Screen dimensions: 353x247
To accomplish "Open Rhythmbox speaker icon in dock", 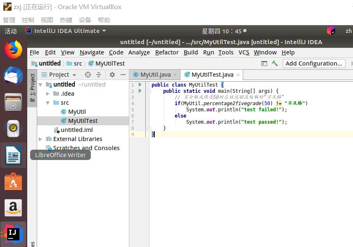I will point(13,129).
